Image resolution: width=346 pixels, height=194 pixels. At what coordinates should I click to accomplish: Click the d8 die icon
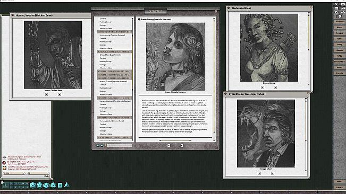(x=53, y=185)
